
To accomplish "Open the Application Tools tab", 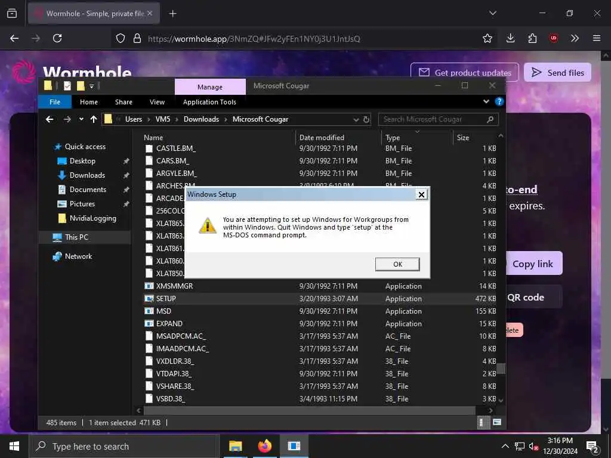I will tap(209, 102).
